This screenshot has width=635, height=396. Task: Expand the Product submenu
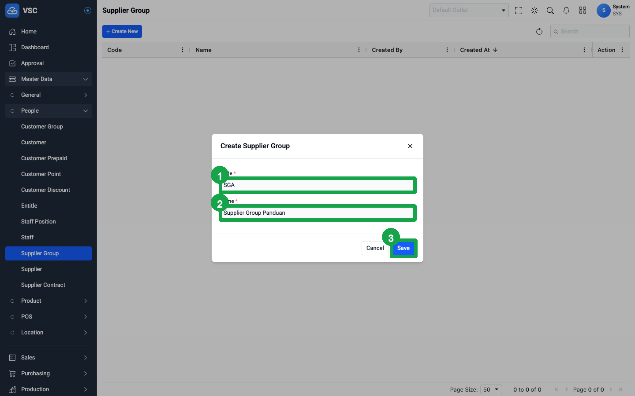(x=49, y=301)
